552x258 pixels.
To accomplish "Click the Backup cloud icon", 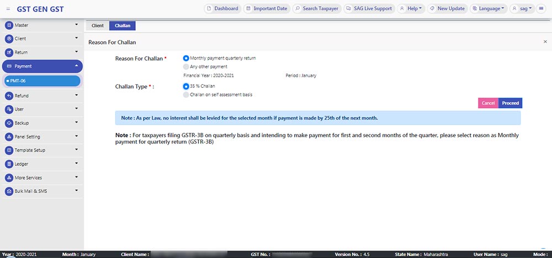I will click(9, 123).
